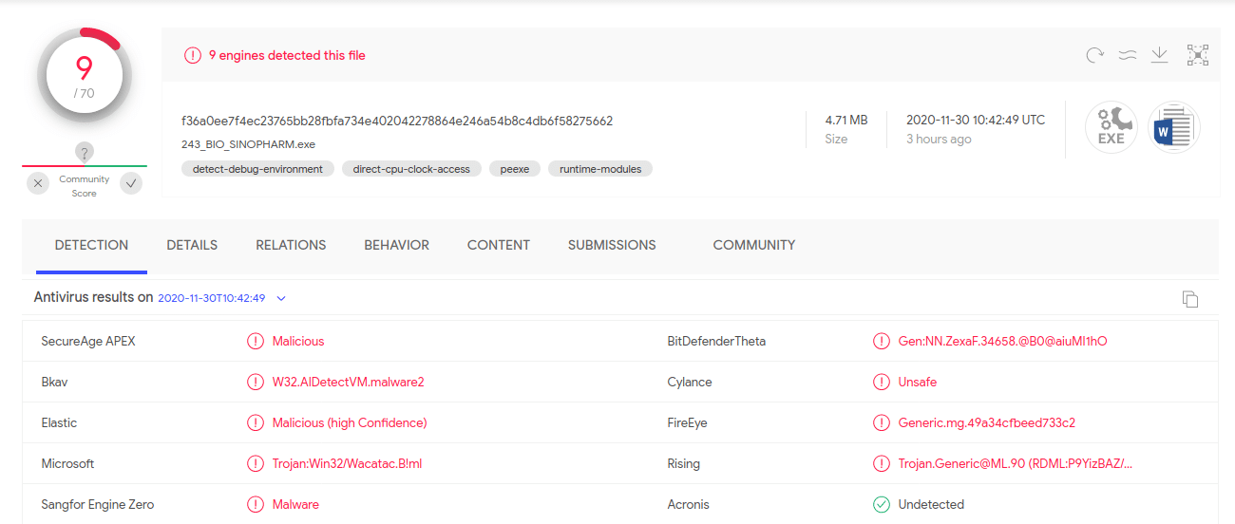This screenshot has width=1235, height=524.
Task: Click the file SHA-256 hash text
Action: pyautogui.click(x=396, y=121)
